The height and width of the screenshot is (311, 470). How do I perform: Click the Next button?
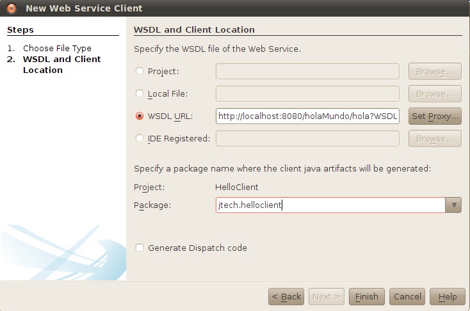click(x=327, y=296)
